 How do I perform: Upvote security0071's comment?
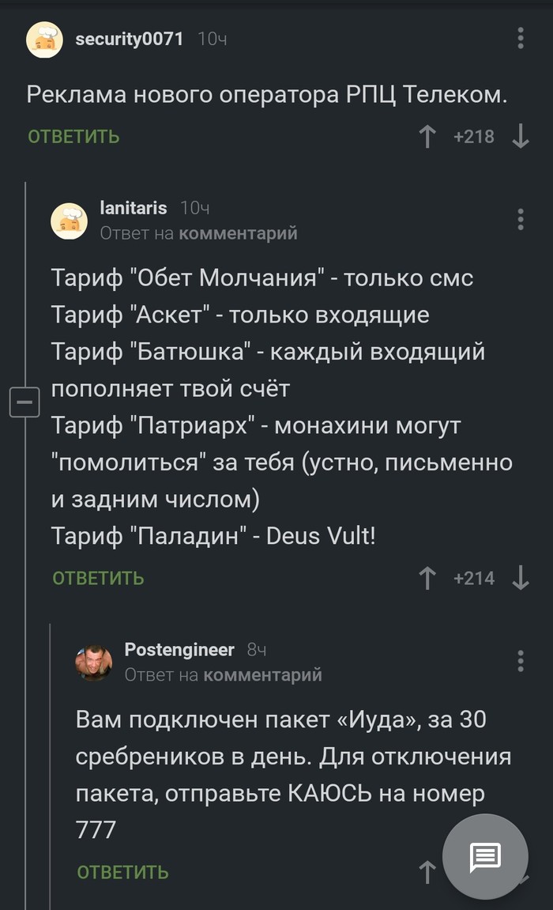(427, 137)
